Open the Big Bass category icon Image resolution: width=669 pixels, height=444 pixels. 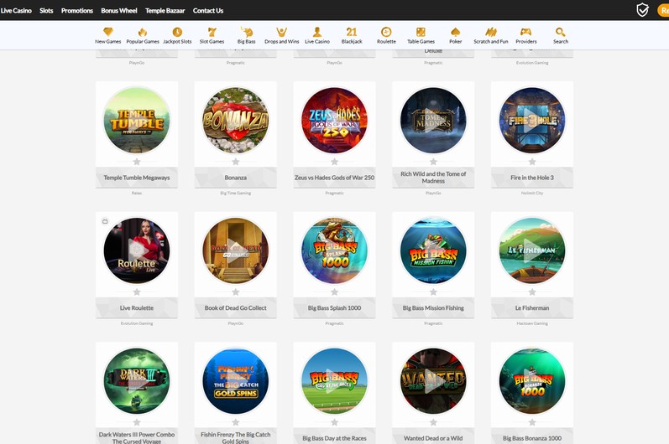246,32
